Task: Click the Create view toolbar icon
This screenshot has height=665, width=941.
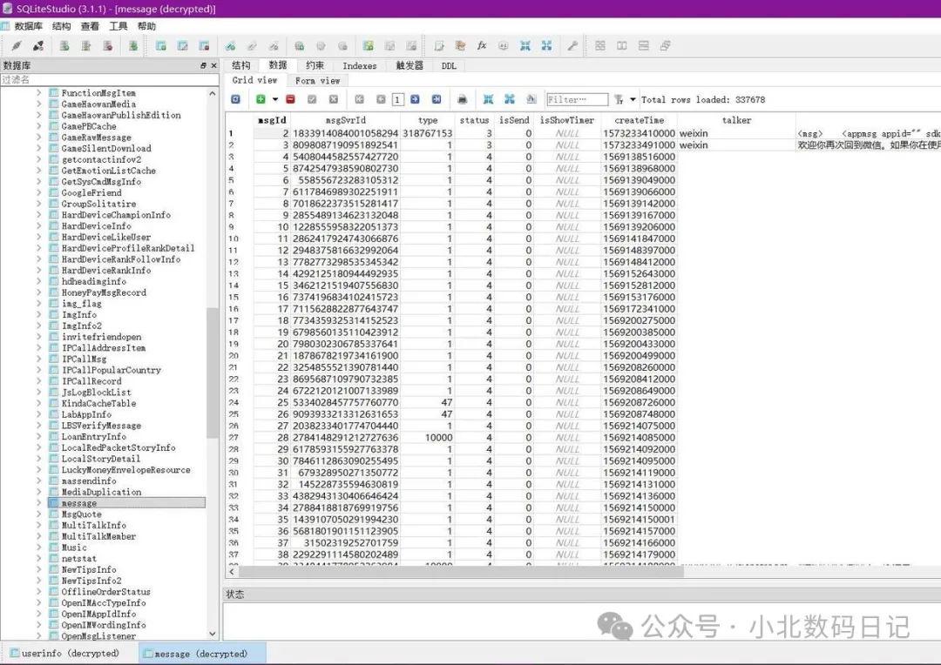Action: [x=368, y=45]
